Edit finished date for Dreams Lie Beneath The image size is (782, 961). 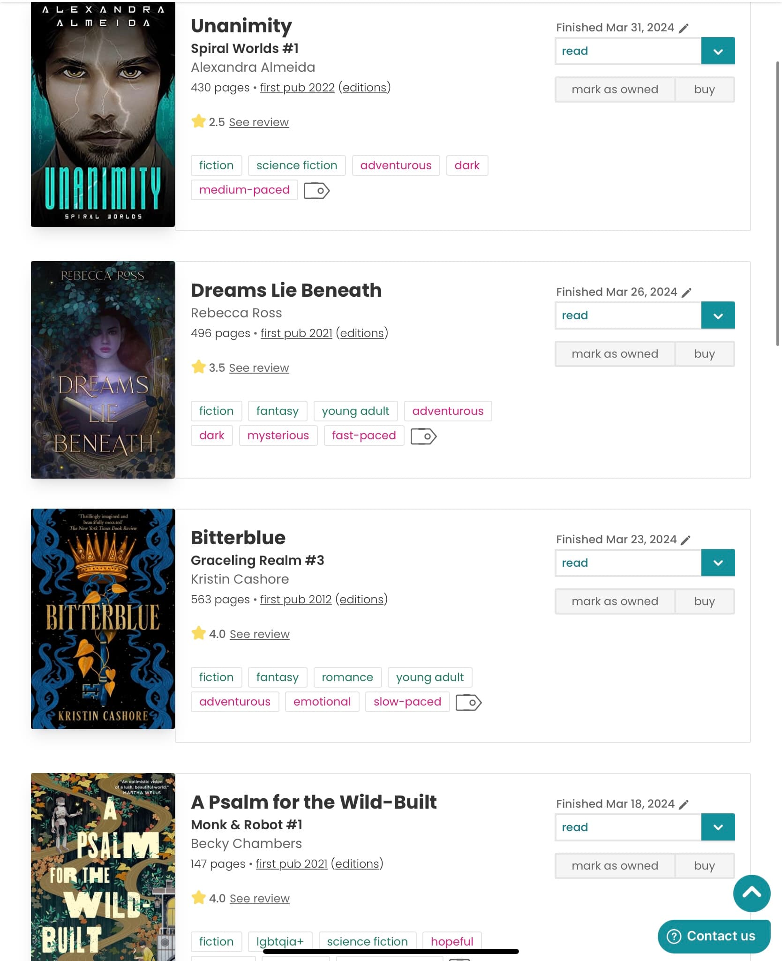tap(686, 293)
